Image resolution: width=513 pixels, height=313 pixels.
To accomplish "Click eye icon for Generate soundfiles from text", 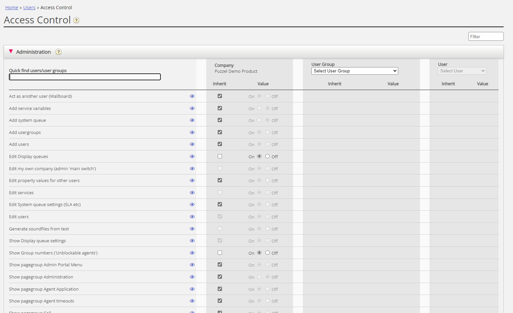I will click(x=192, y=229).
